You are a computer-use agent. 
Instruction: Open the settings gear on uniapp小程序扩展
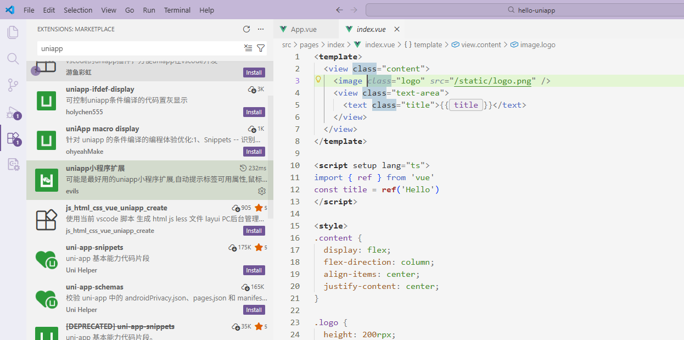click(262, 191)
